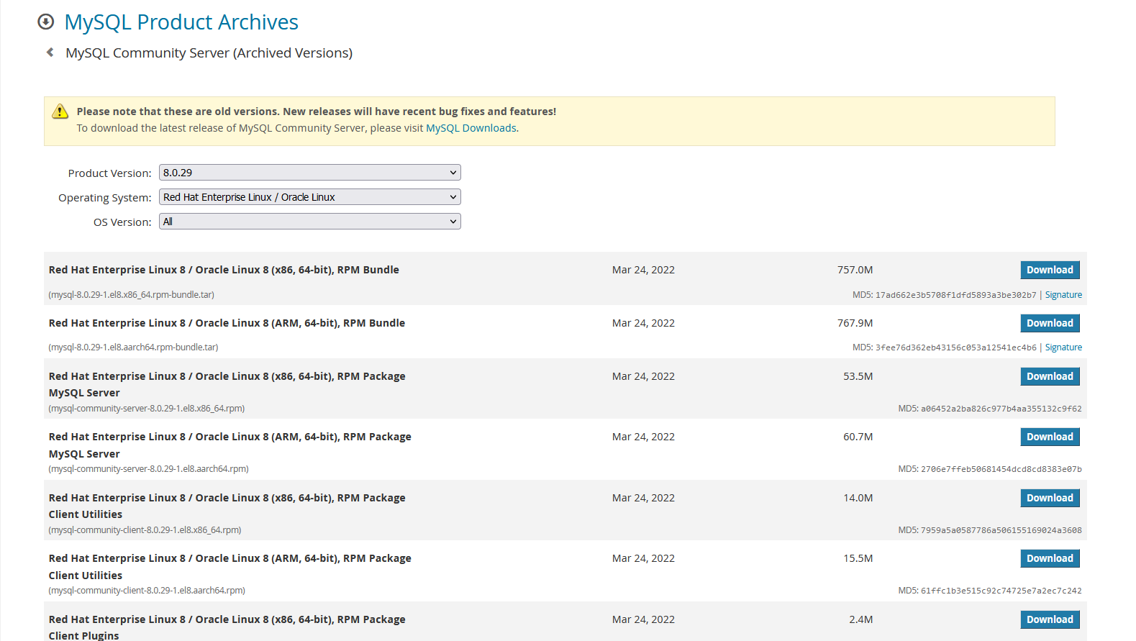Open Signature link for x86 RPM Bundle

1063,295
